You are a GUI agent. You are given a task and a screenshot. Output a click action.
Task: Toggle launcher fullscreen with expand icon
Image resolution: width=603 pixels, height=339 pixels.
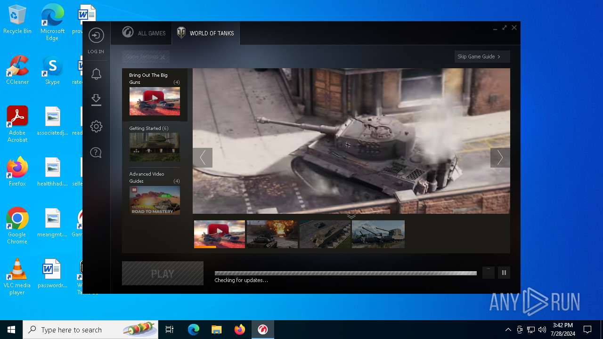tap(505, 28)
